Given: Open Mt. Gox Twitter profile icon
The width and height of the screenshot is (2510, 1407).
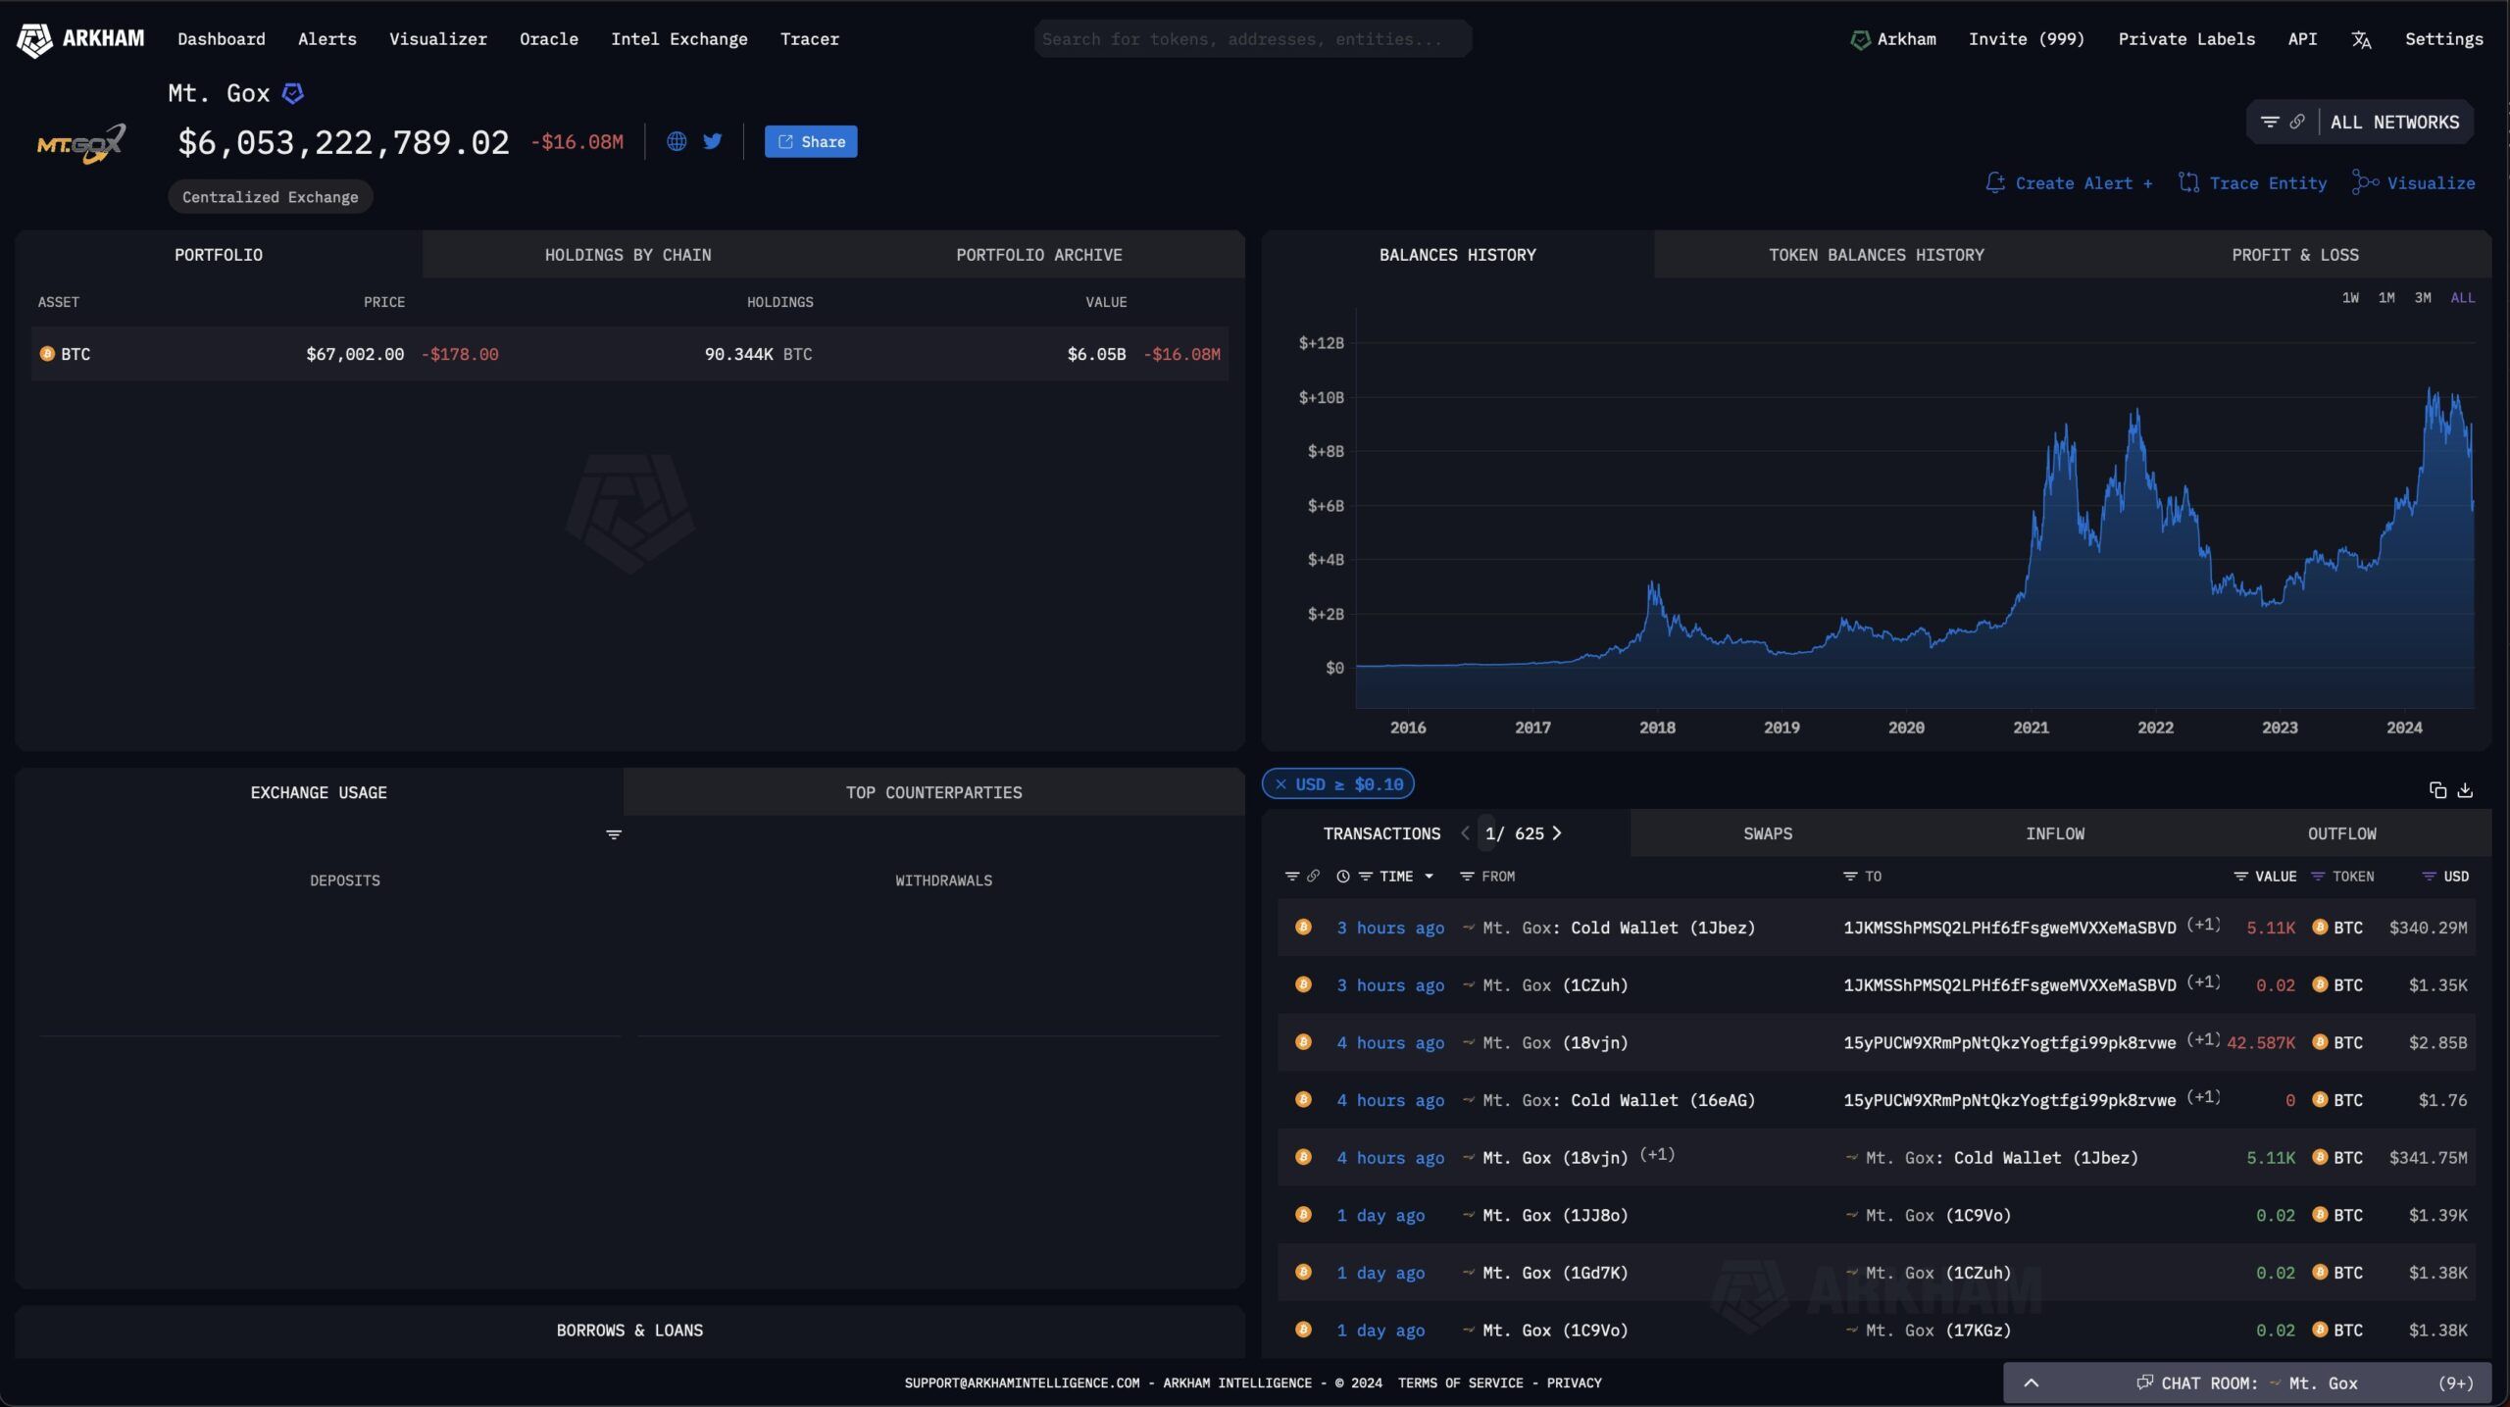Looking at the screenshot, I should (713, 141).
